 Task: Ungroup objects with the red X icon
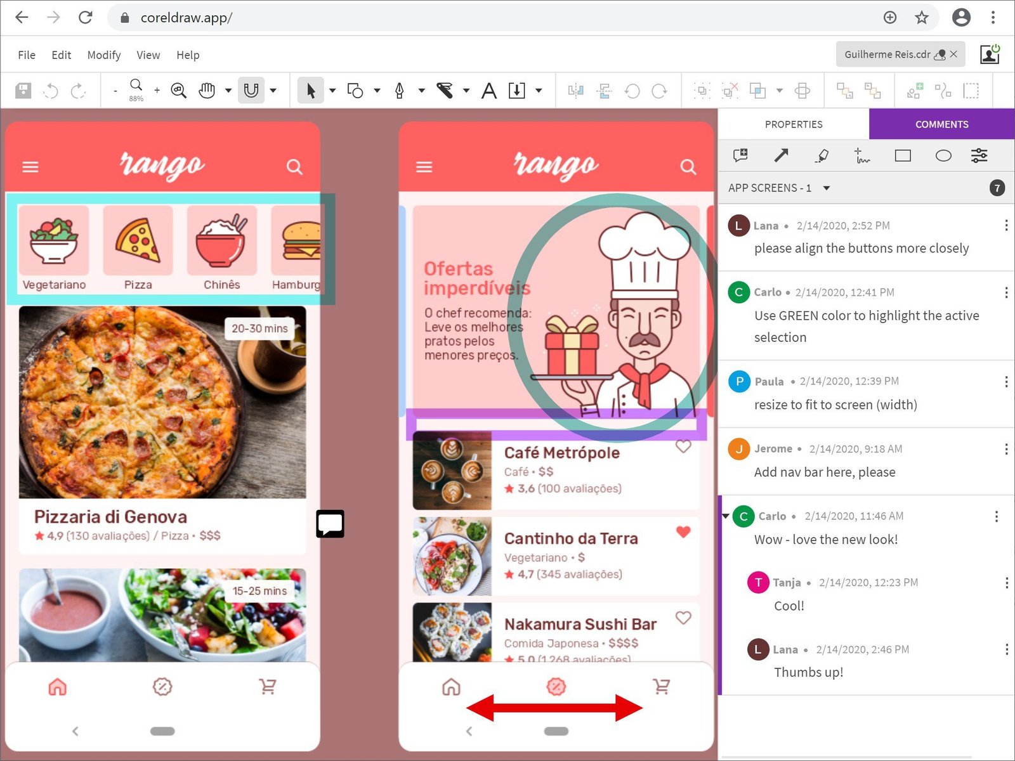[730, 91]
